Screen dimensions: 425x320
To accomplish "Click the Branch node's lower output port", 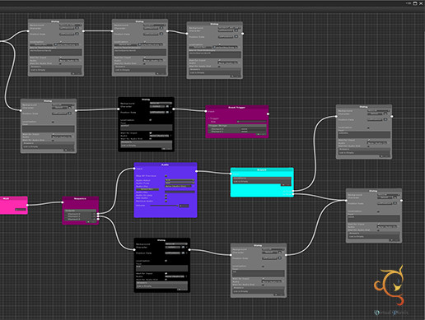I will 293,194.
